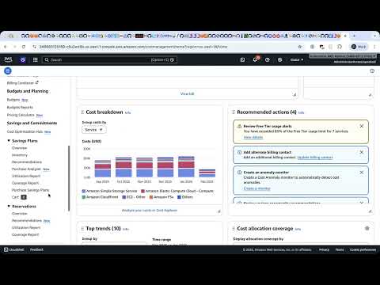Image resolution: width=380 pixels, height=285 pixels.
Task: Click the Cost allocation coverage widget drag handle
Action: tap(234, 229)
